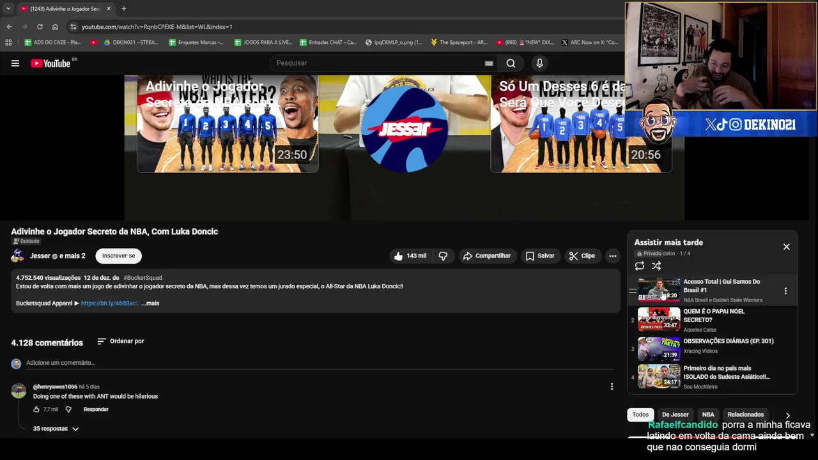Image resolution: width=818 pixels, height=460 pixels.
Task: Select the Relacionados filter chip
Action: [x=745, y=415]
